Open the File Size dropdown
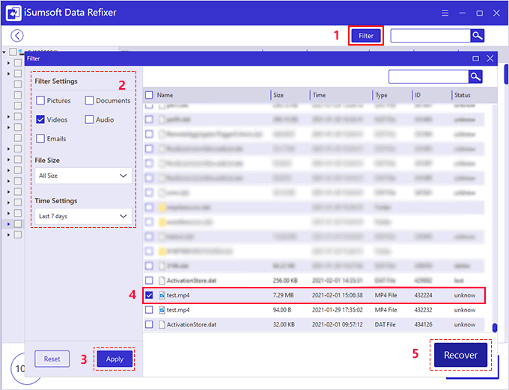 [x=83, y=176]
